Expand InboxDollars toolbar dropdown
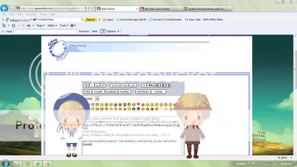The image size is (297, 167). pos(31,19)
